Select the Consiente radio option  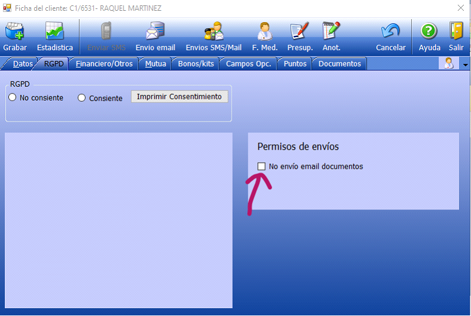click(x=82, y=98)
